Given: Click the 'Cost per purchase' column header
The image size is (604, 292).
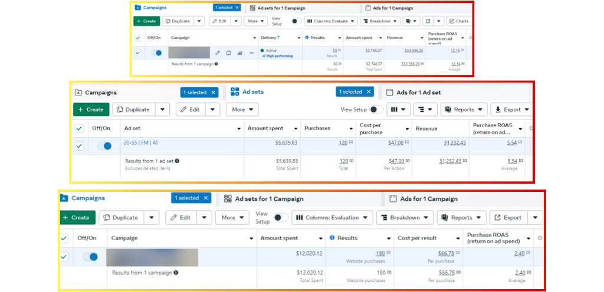Looking at the screenshot, I should pos(378,128).
